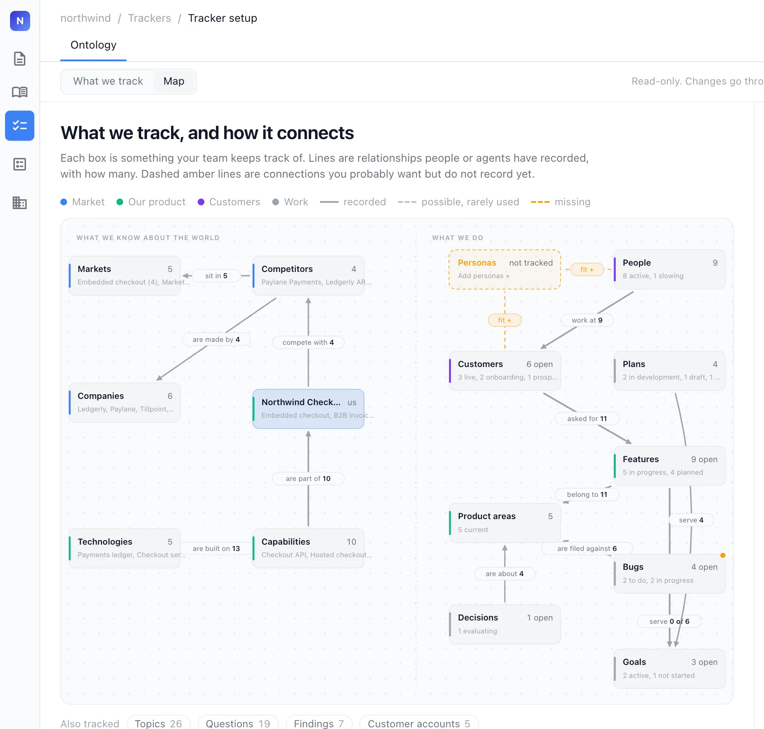Screen dimensions: 764x729
Task: Go to Trackers breadcrumb
Action: [x=150, y=18]
